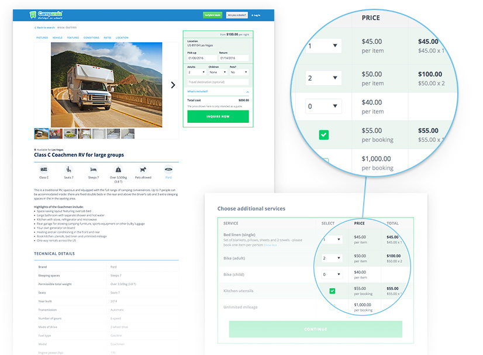Click the Pets allowed dog icon
The width and height of the screenshot is (483, 355).
(143, 169)
